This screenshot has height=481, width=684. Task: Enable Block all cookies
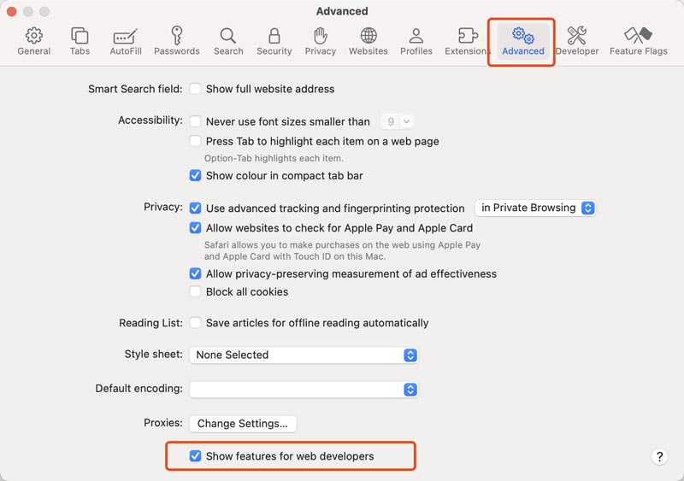point(195,291)
